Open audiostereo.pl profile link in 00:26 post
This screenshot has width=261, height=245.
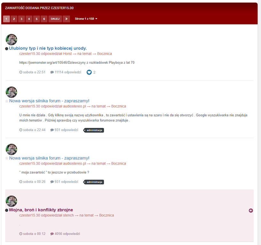point(74,164)
